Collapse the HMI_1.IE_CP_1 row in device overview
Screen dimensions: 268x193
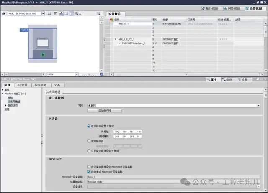pyautogui.click(x=116, y=39)
